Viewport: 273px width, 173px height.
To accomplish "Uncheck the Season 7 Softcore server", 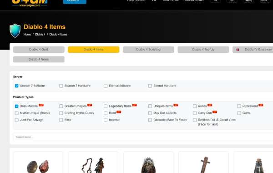I will [x=17, y=86].
